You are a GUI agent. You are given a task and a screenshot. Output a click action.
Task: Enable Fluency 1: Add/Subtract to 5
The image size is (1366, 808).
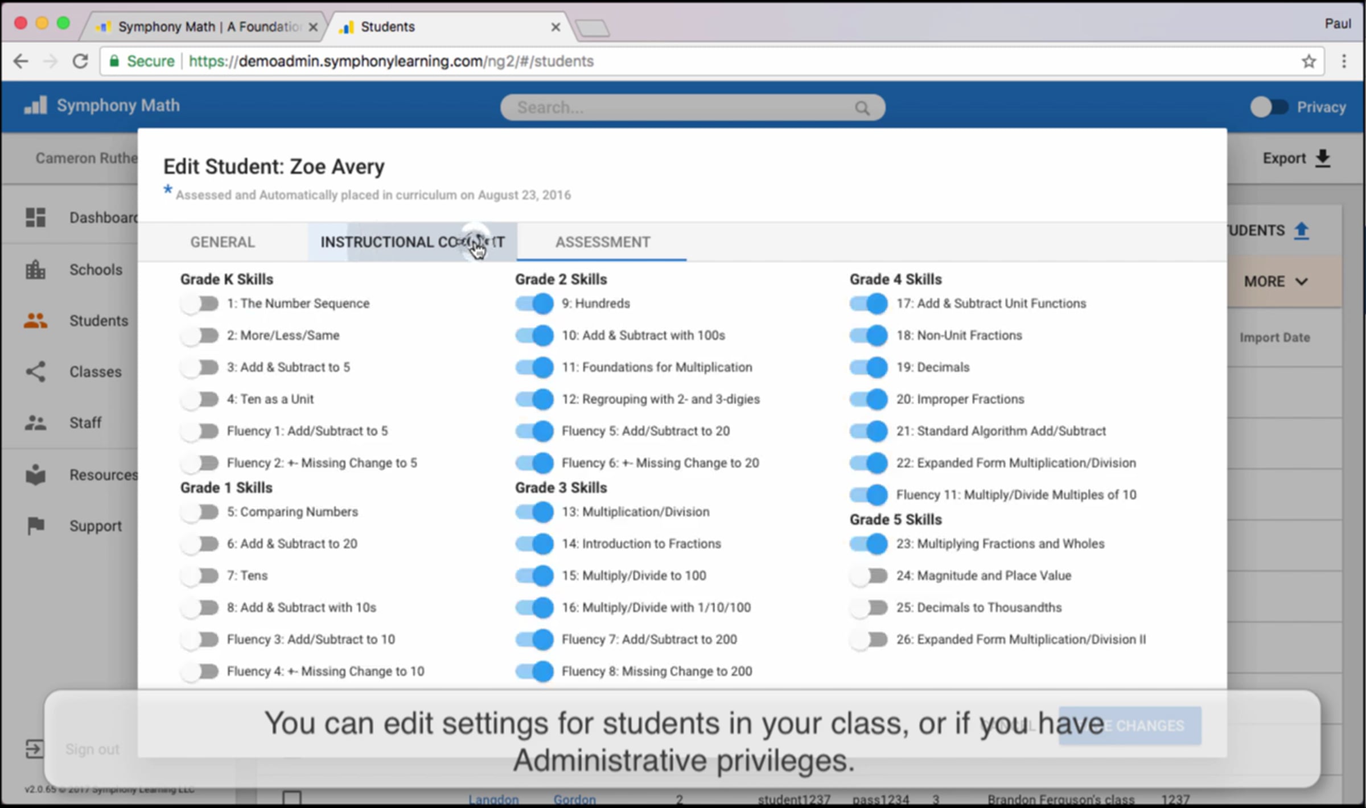pos(200,431)
